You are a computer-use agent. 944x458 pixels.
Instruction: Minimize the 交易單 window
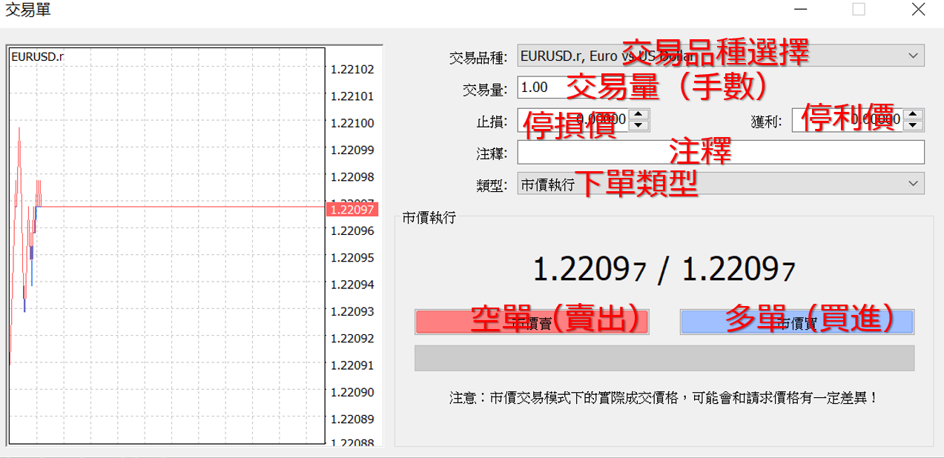pos(800,10)
